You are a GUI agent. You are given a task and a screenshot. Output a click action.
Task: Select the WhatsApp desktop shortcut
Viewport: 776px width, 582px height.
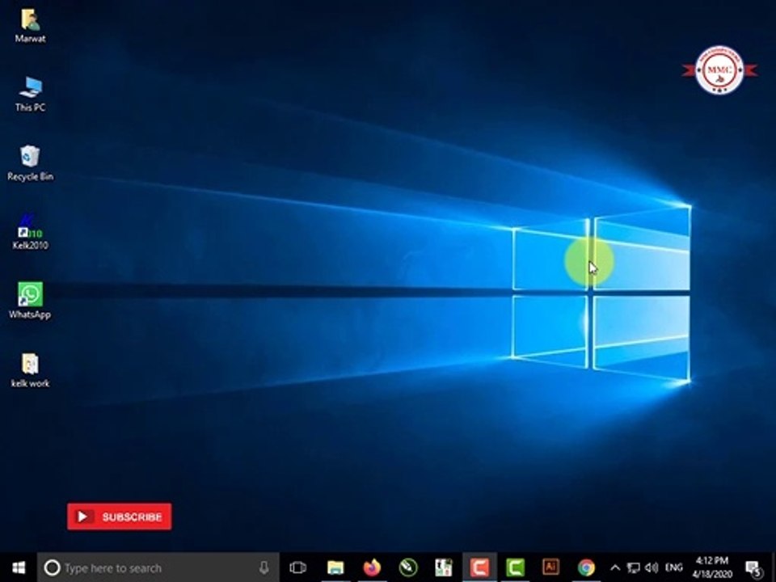30,301
